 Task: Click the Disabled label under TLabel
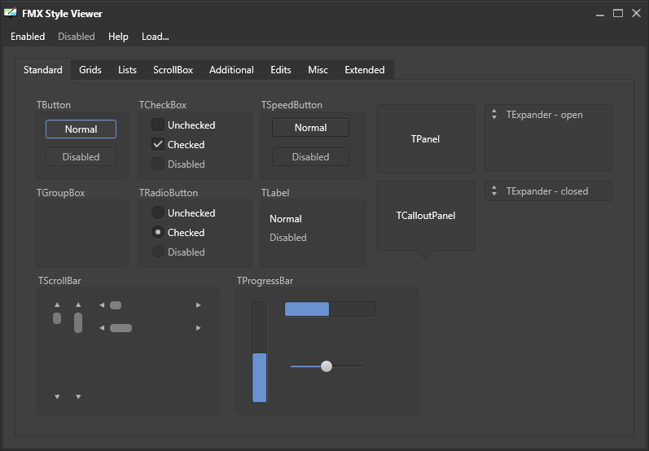point(288,238)
